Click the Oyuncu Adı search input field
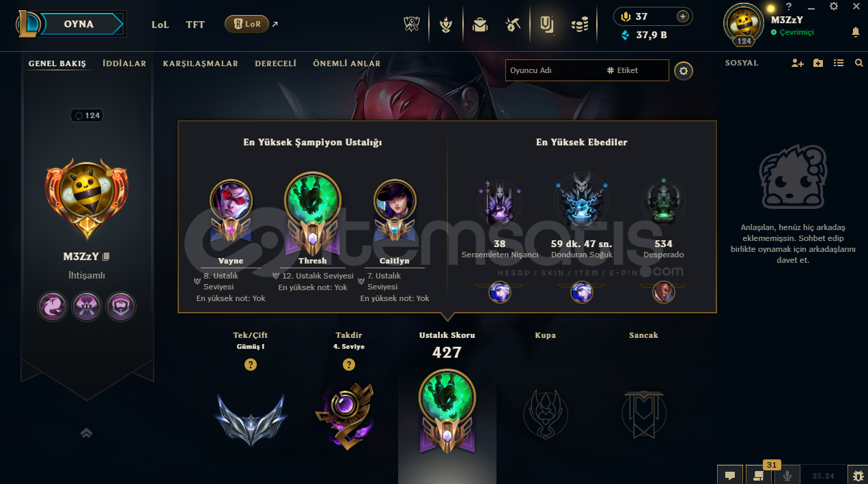The height and width of the screenshot is (484, 868). pyautogui.click(x=553, y=70)
